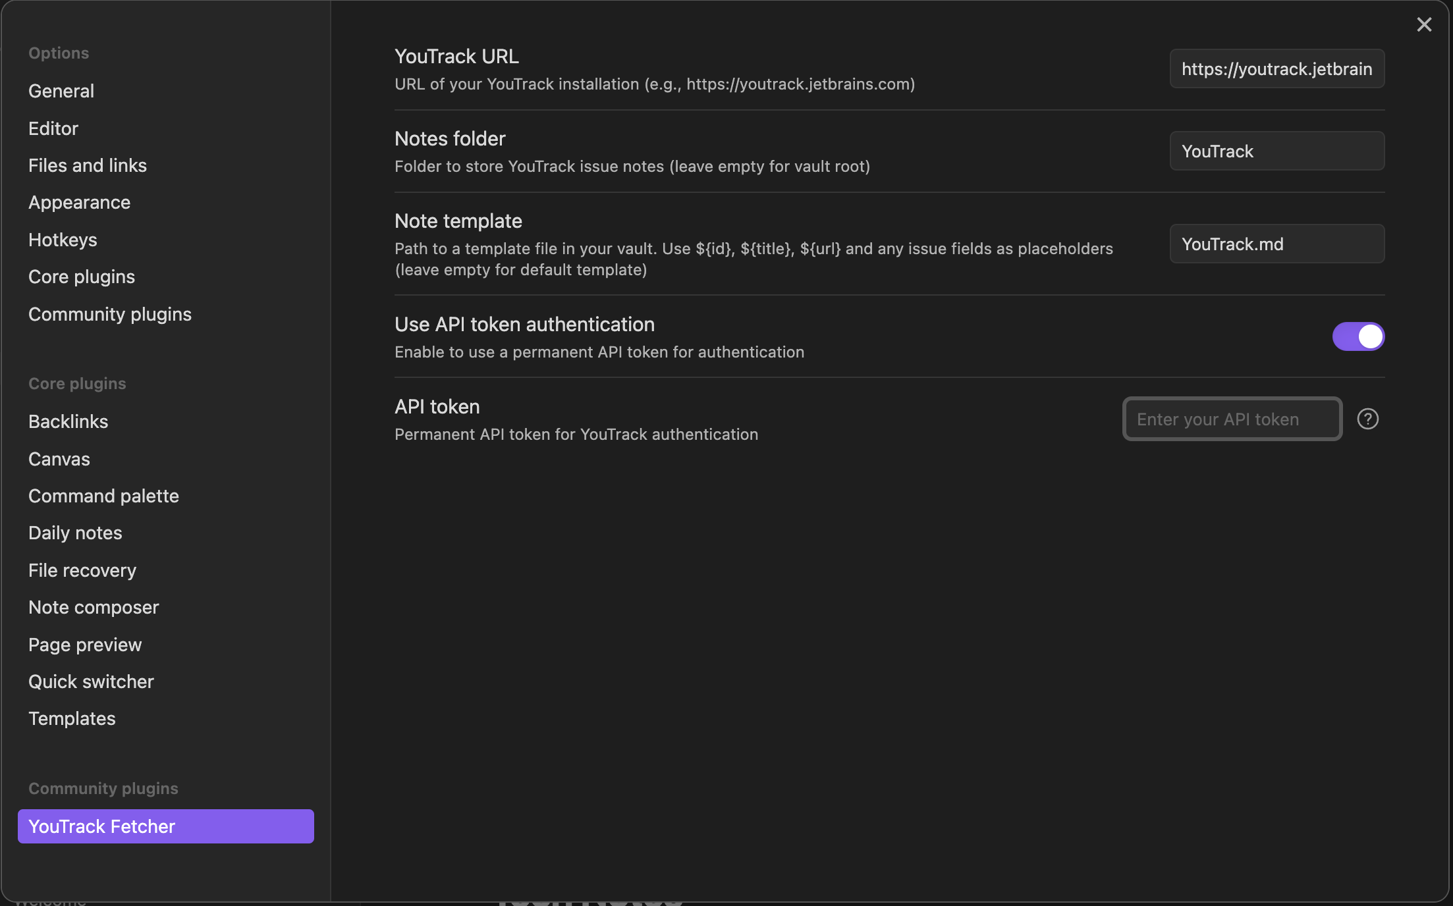This screenshot has width=1453, height=906.
Task: Open the Editor settings tab
Action: (x=53, y=128)
